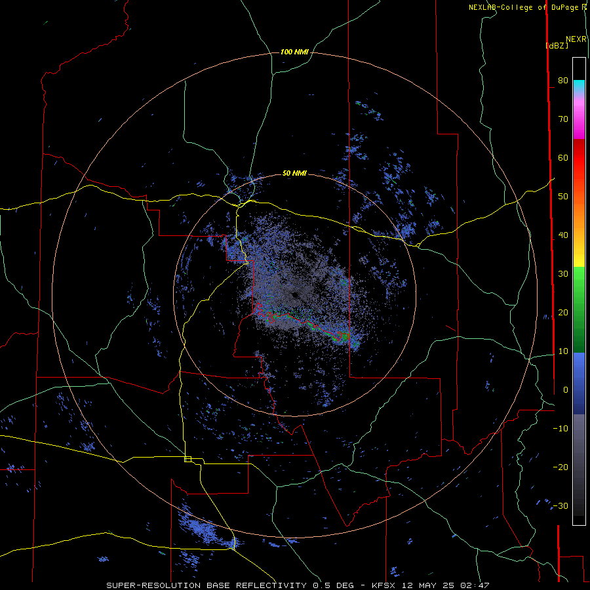590x590 pixels.
Task: Click the dark radar site center dot
Action: (x=295, y=294)
